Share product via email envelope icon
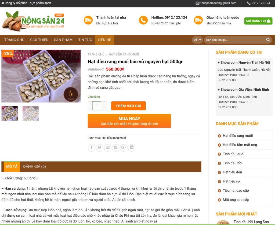Viewport: 275px width, 225px height. 108,147
